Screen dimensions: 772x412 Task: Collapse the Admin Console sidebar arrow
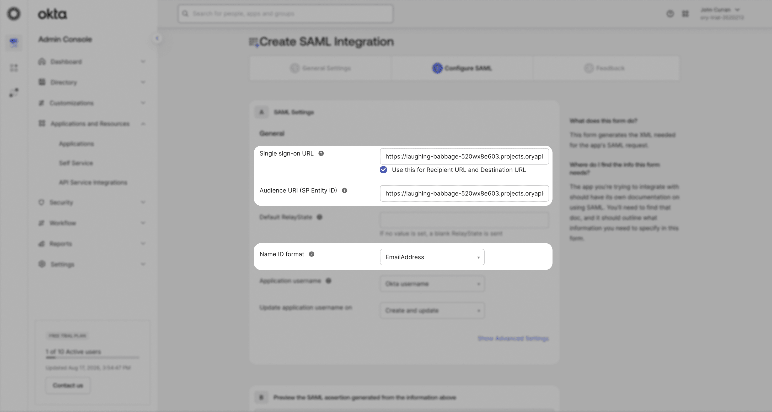click(157, 38)
